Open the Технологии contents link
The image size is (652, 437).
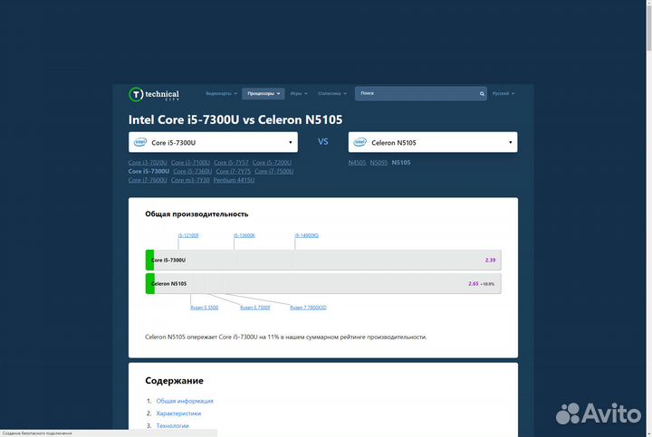[172, 426]
